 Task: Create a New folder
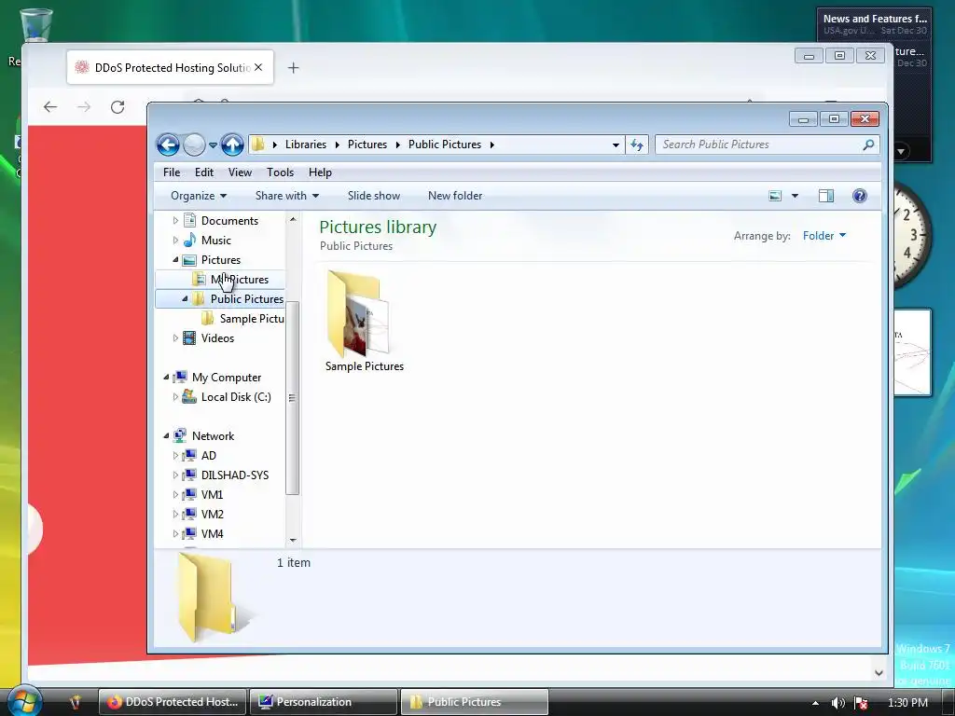[x=455, y=196]
